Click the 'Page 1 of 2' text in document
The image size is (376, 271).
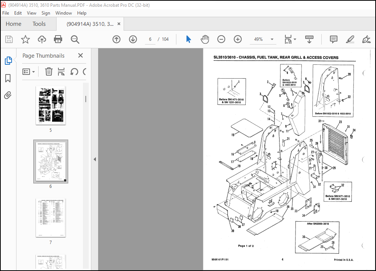[x=246, y=246]
